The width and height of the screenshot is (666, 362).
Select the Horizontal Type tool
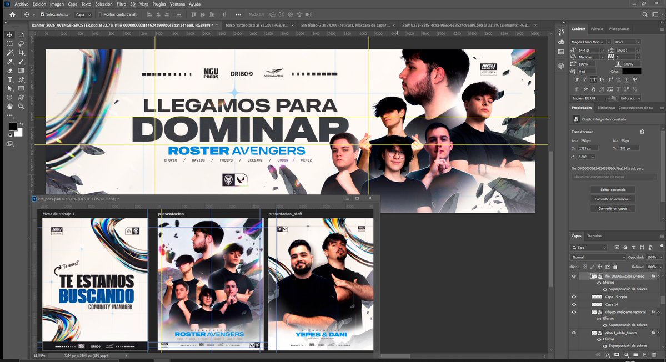coord(10,79)
